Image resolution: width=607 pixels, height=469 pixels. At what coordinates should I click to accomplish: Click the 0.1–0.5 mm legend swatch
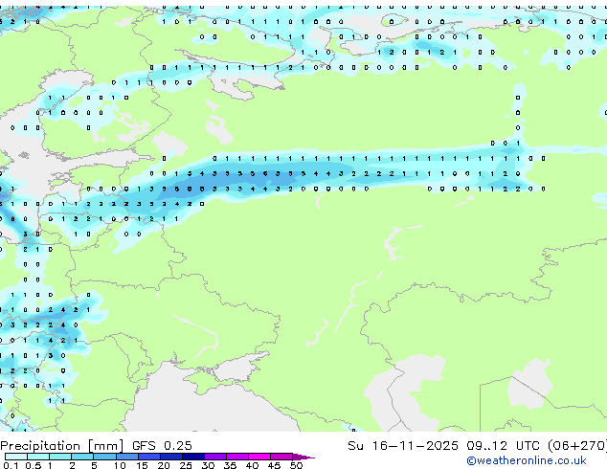[16, 457]
